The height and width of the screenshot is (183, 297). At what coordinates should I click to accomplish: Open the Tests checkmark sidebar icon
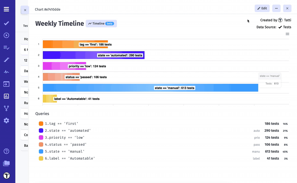pos(6,23)
